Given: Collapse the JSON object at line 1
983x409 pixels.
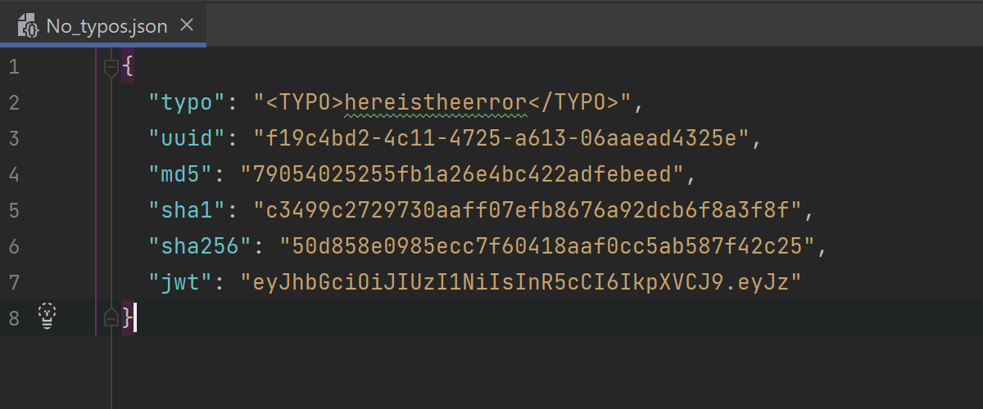Looking at the screenshot, I should tap(111, 67).
